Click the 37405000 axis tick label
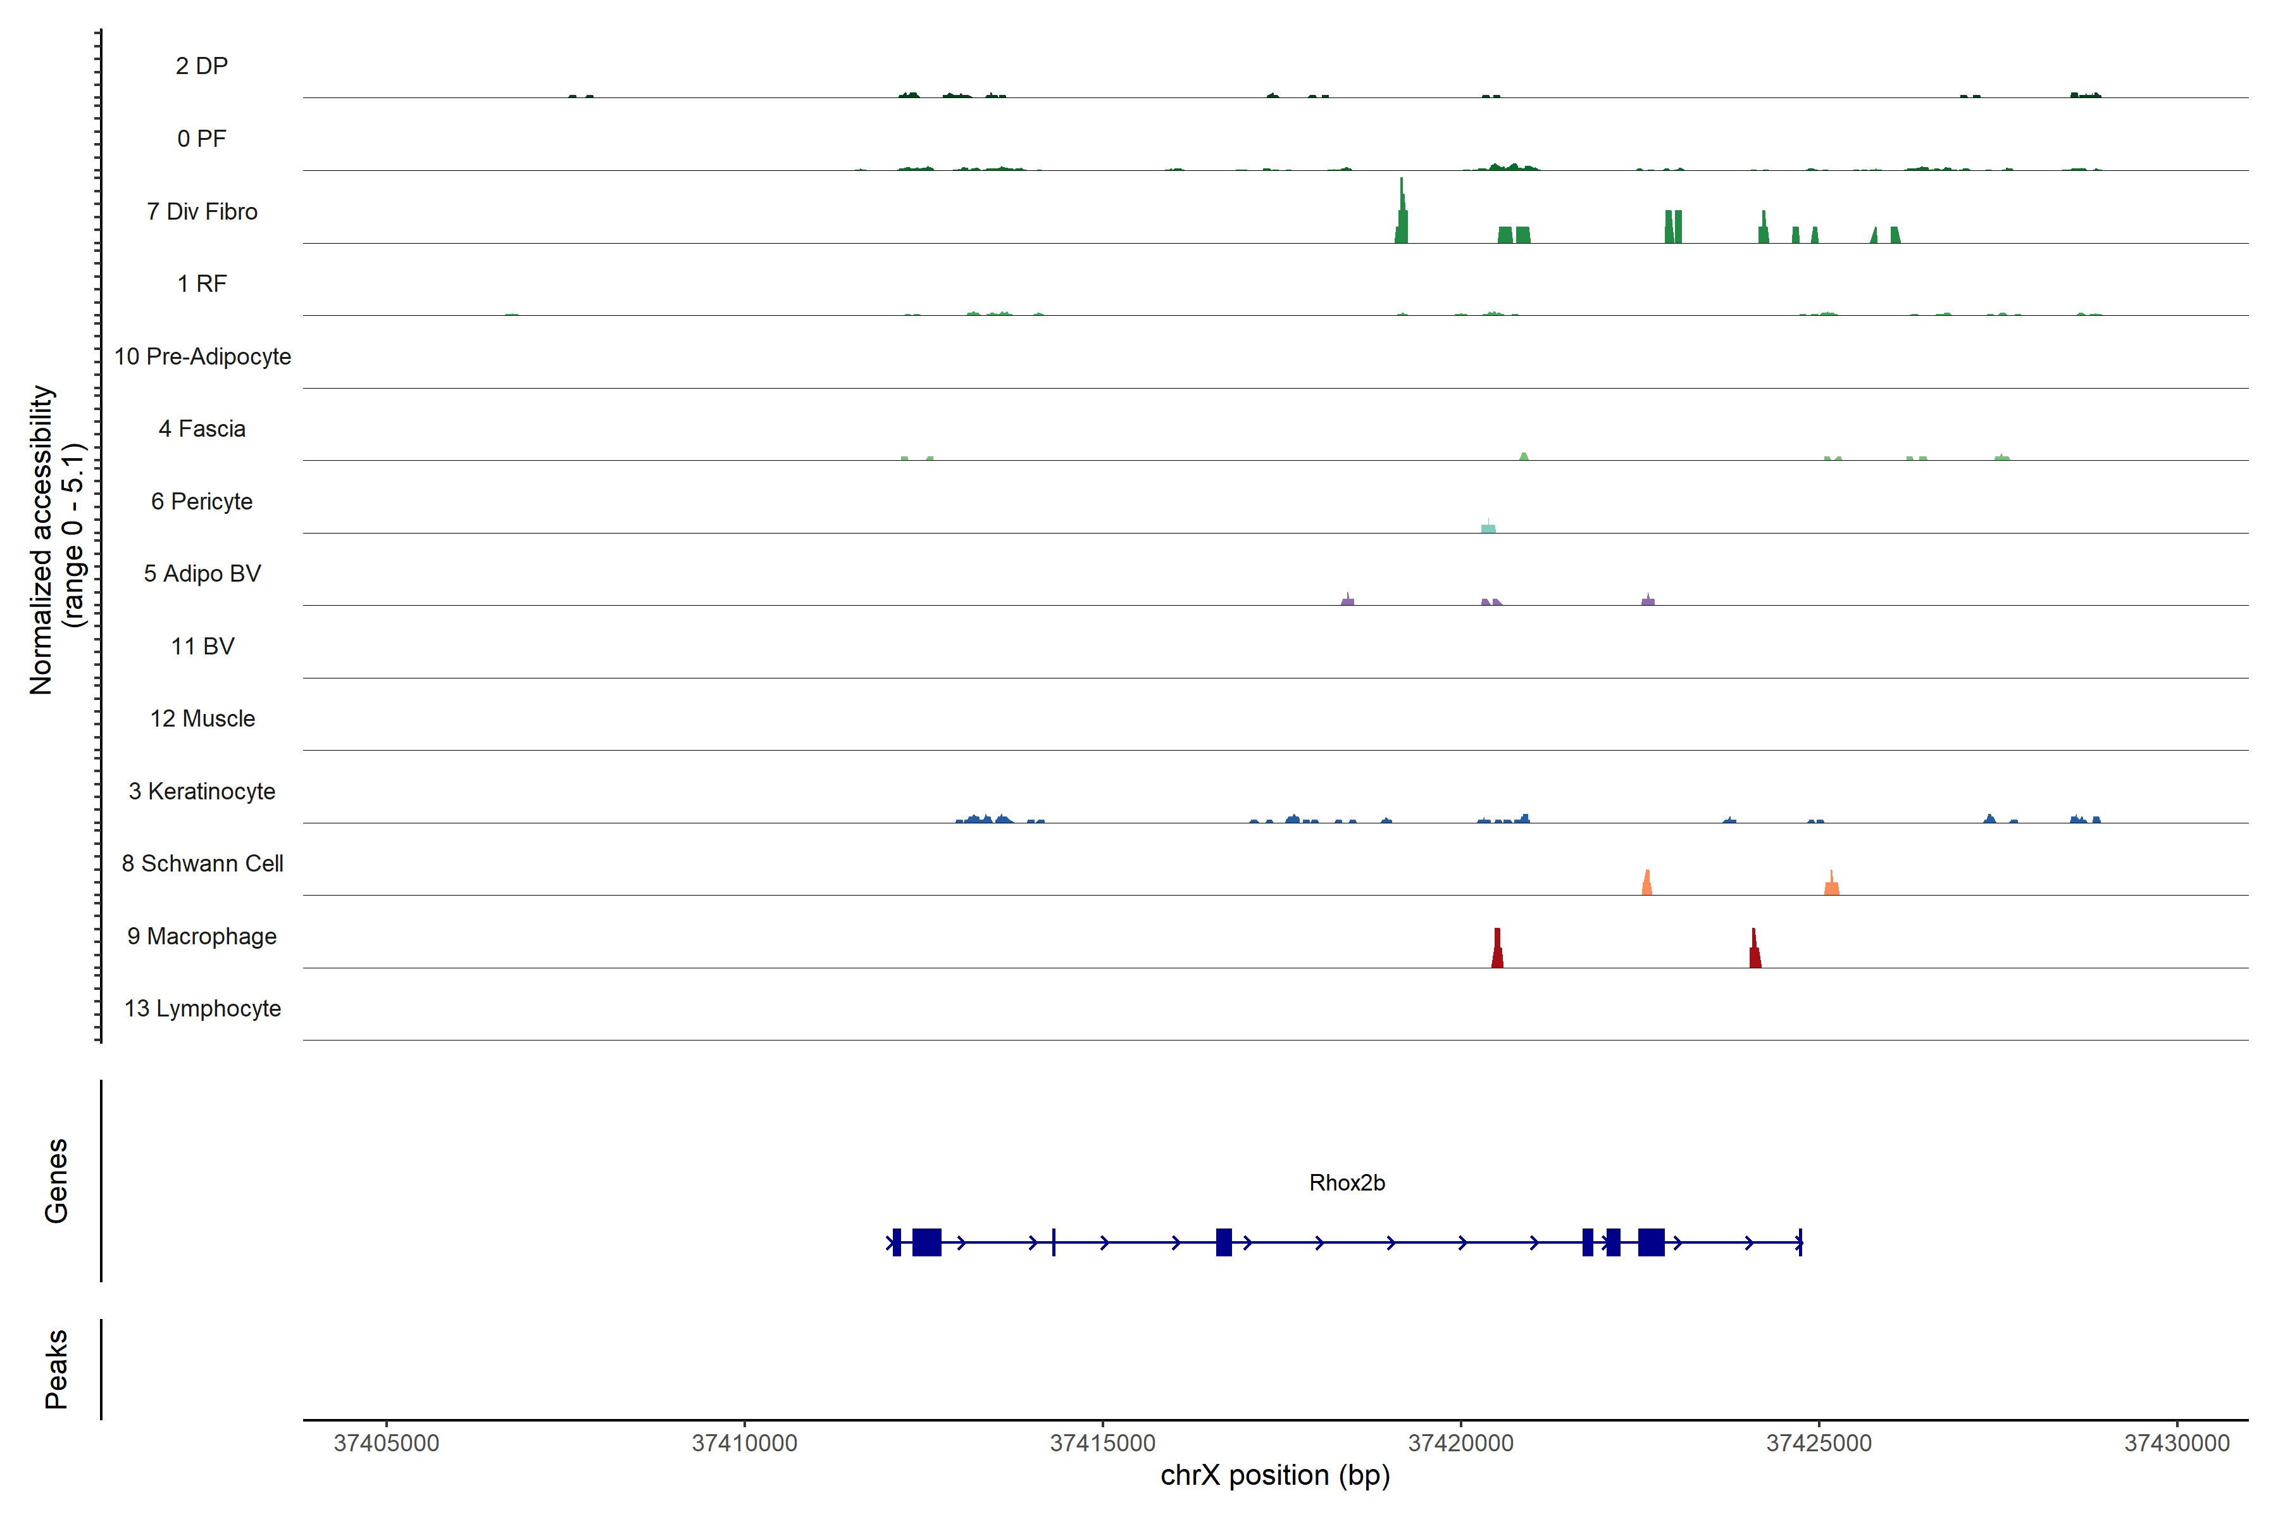 (x=387, y=1442)
